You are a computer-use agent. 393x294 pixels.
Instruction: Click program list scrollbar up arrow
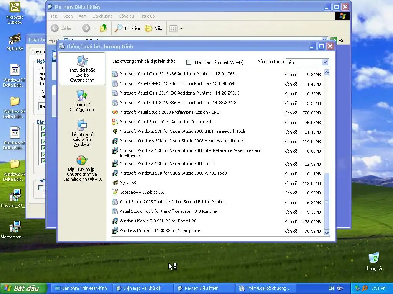coord(327,72)
